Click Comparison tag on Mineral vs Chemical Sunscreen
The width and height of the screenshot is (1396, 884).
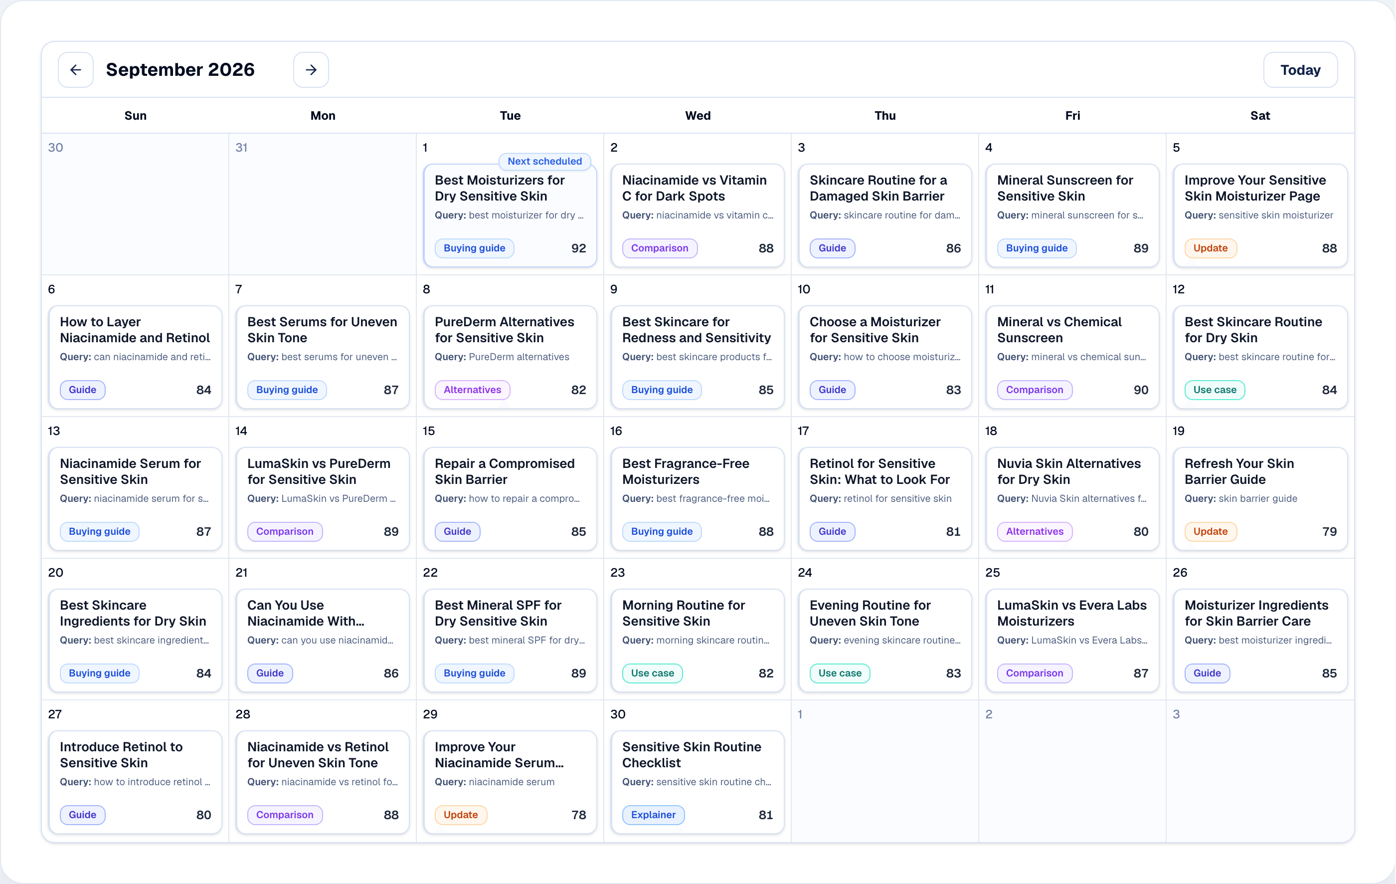[1034, 390]
